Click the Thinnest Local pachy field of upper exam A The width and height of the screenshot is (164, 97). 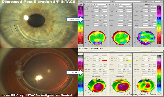[x=96, y=18]
